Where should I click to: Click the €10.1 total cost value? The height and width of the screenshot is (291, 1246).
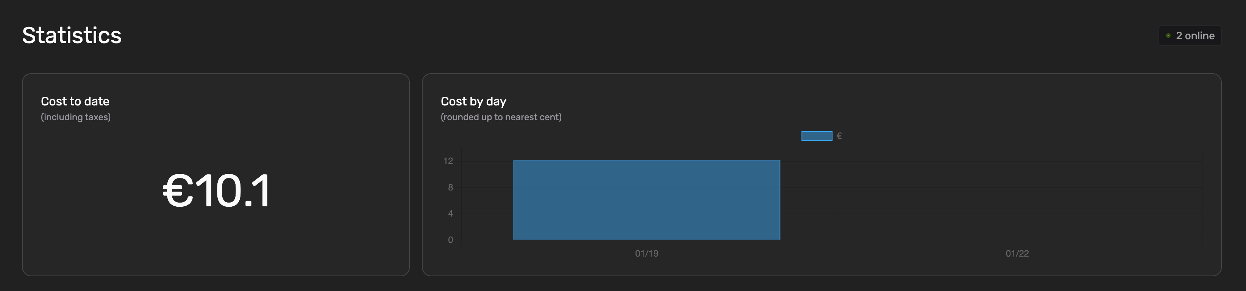216,190
